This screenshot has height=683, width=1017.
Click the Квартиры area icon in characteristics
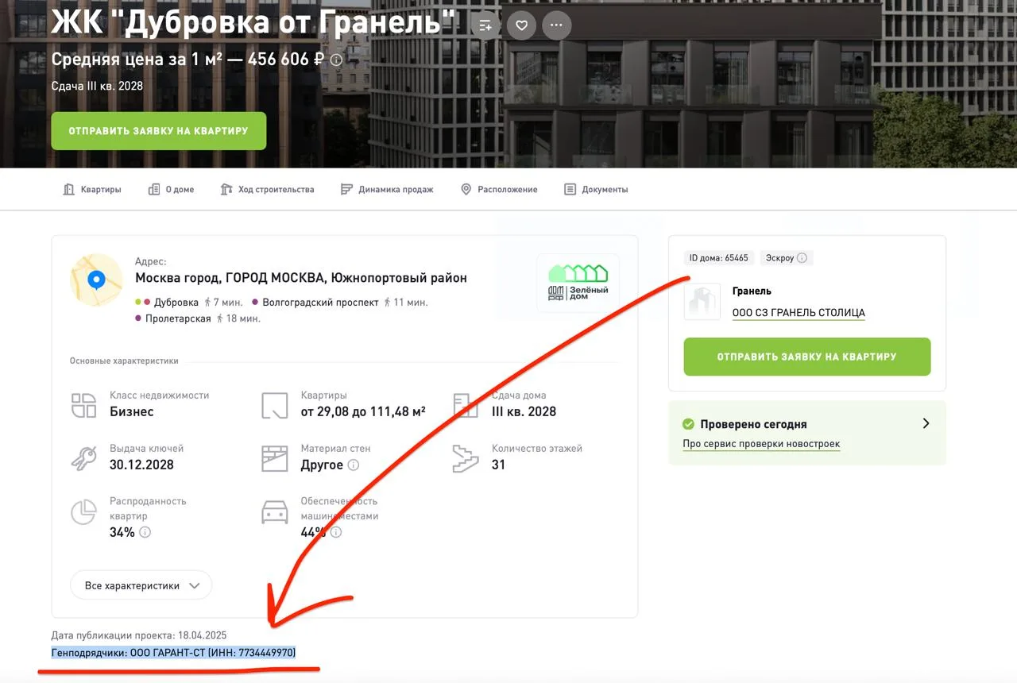(x=275, y=405)
